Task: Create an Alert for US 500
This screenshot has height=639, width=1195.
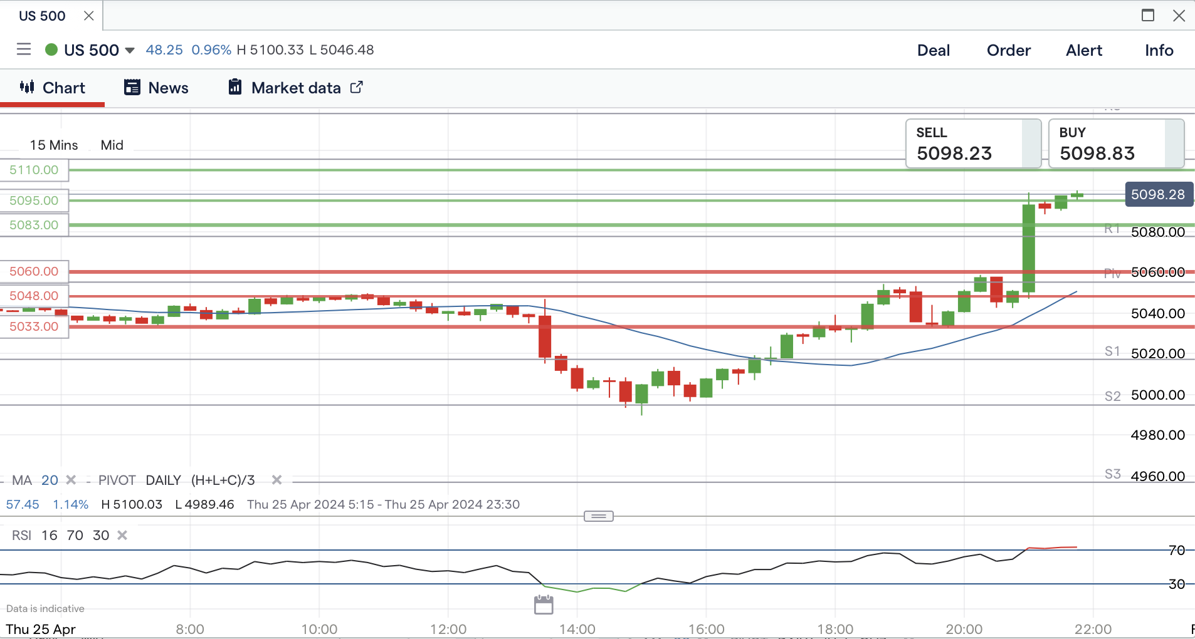Action: coord(1084,50)
